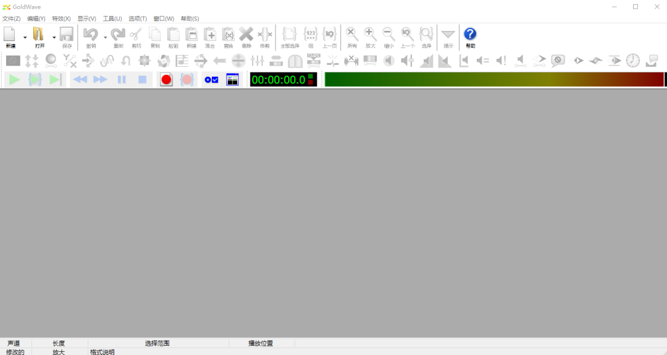Open the control properties checkmark icon
The image size is (667, 355).
click(x=211, y=79)
